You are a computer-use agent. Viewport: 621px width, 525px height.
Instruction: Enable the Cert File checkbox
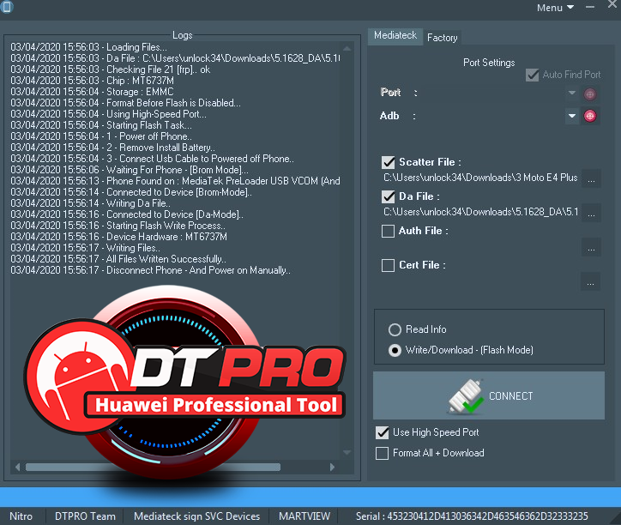pos(388,265)
